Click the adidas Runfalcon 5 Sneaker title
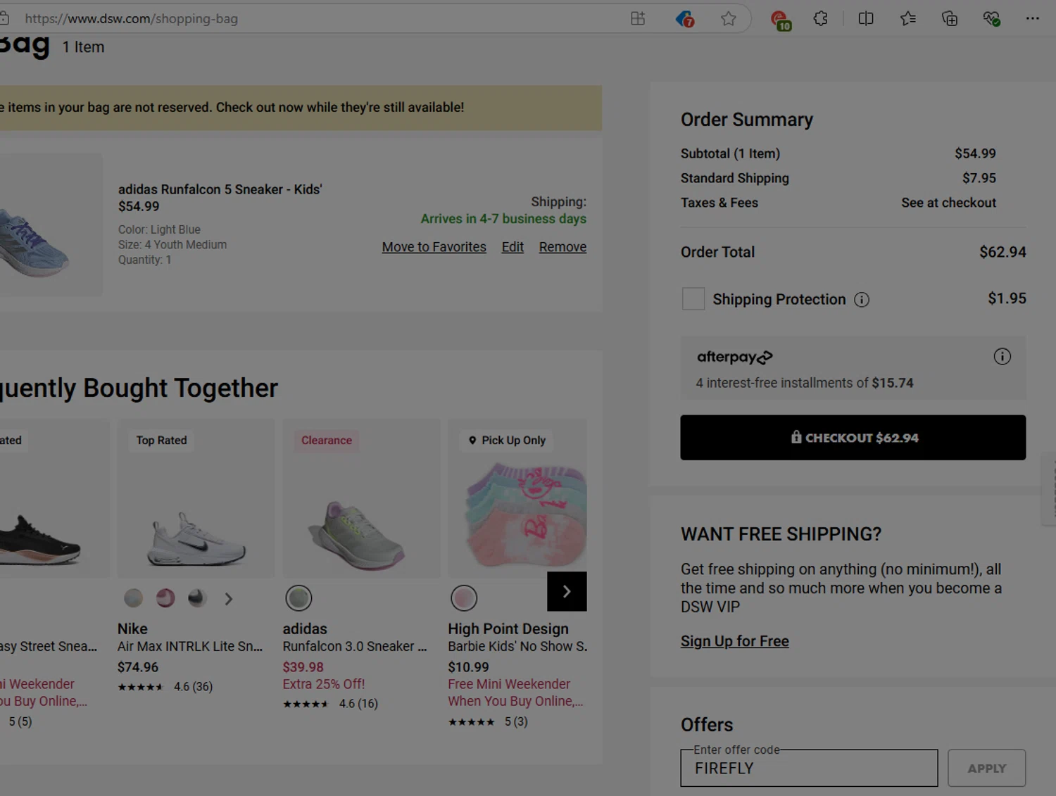The image size is (1056, 796). tap(220, 189)
